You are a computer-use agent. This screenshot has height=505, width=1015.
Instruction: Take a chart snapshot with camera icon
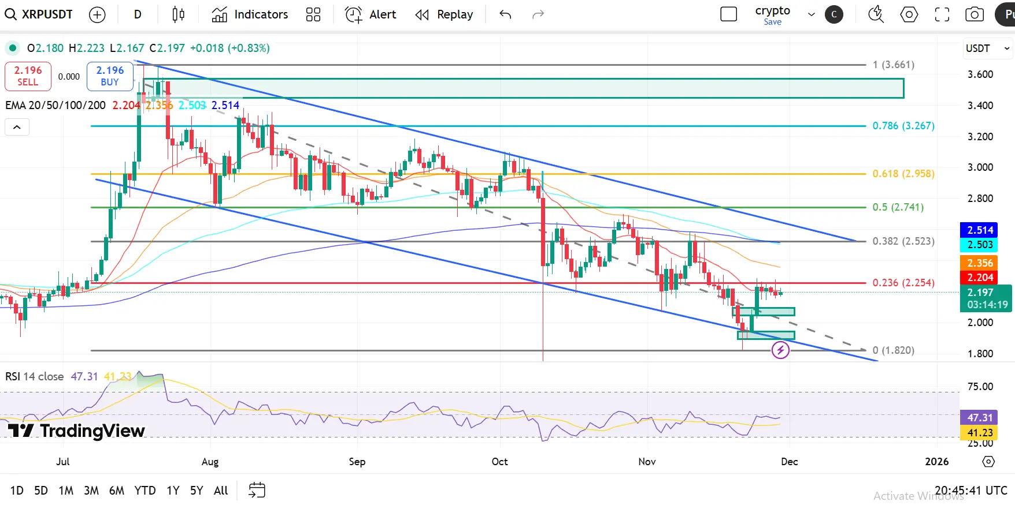click(x=975, y=14)
